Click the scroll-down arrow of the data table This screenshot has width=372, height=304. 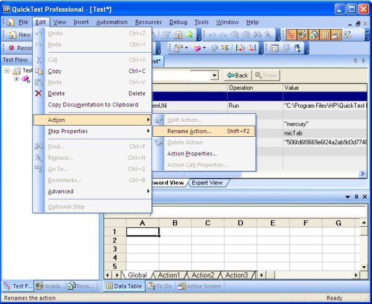point(364,267)
